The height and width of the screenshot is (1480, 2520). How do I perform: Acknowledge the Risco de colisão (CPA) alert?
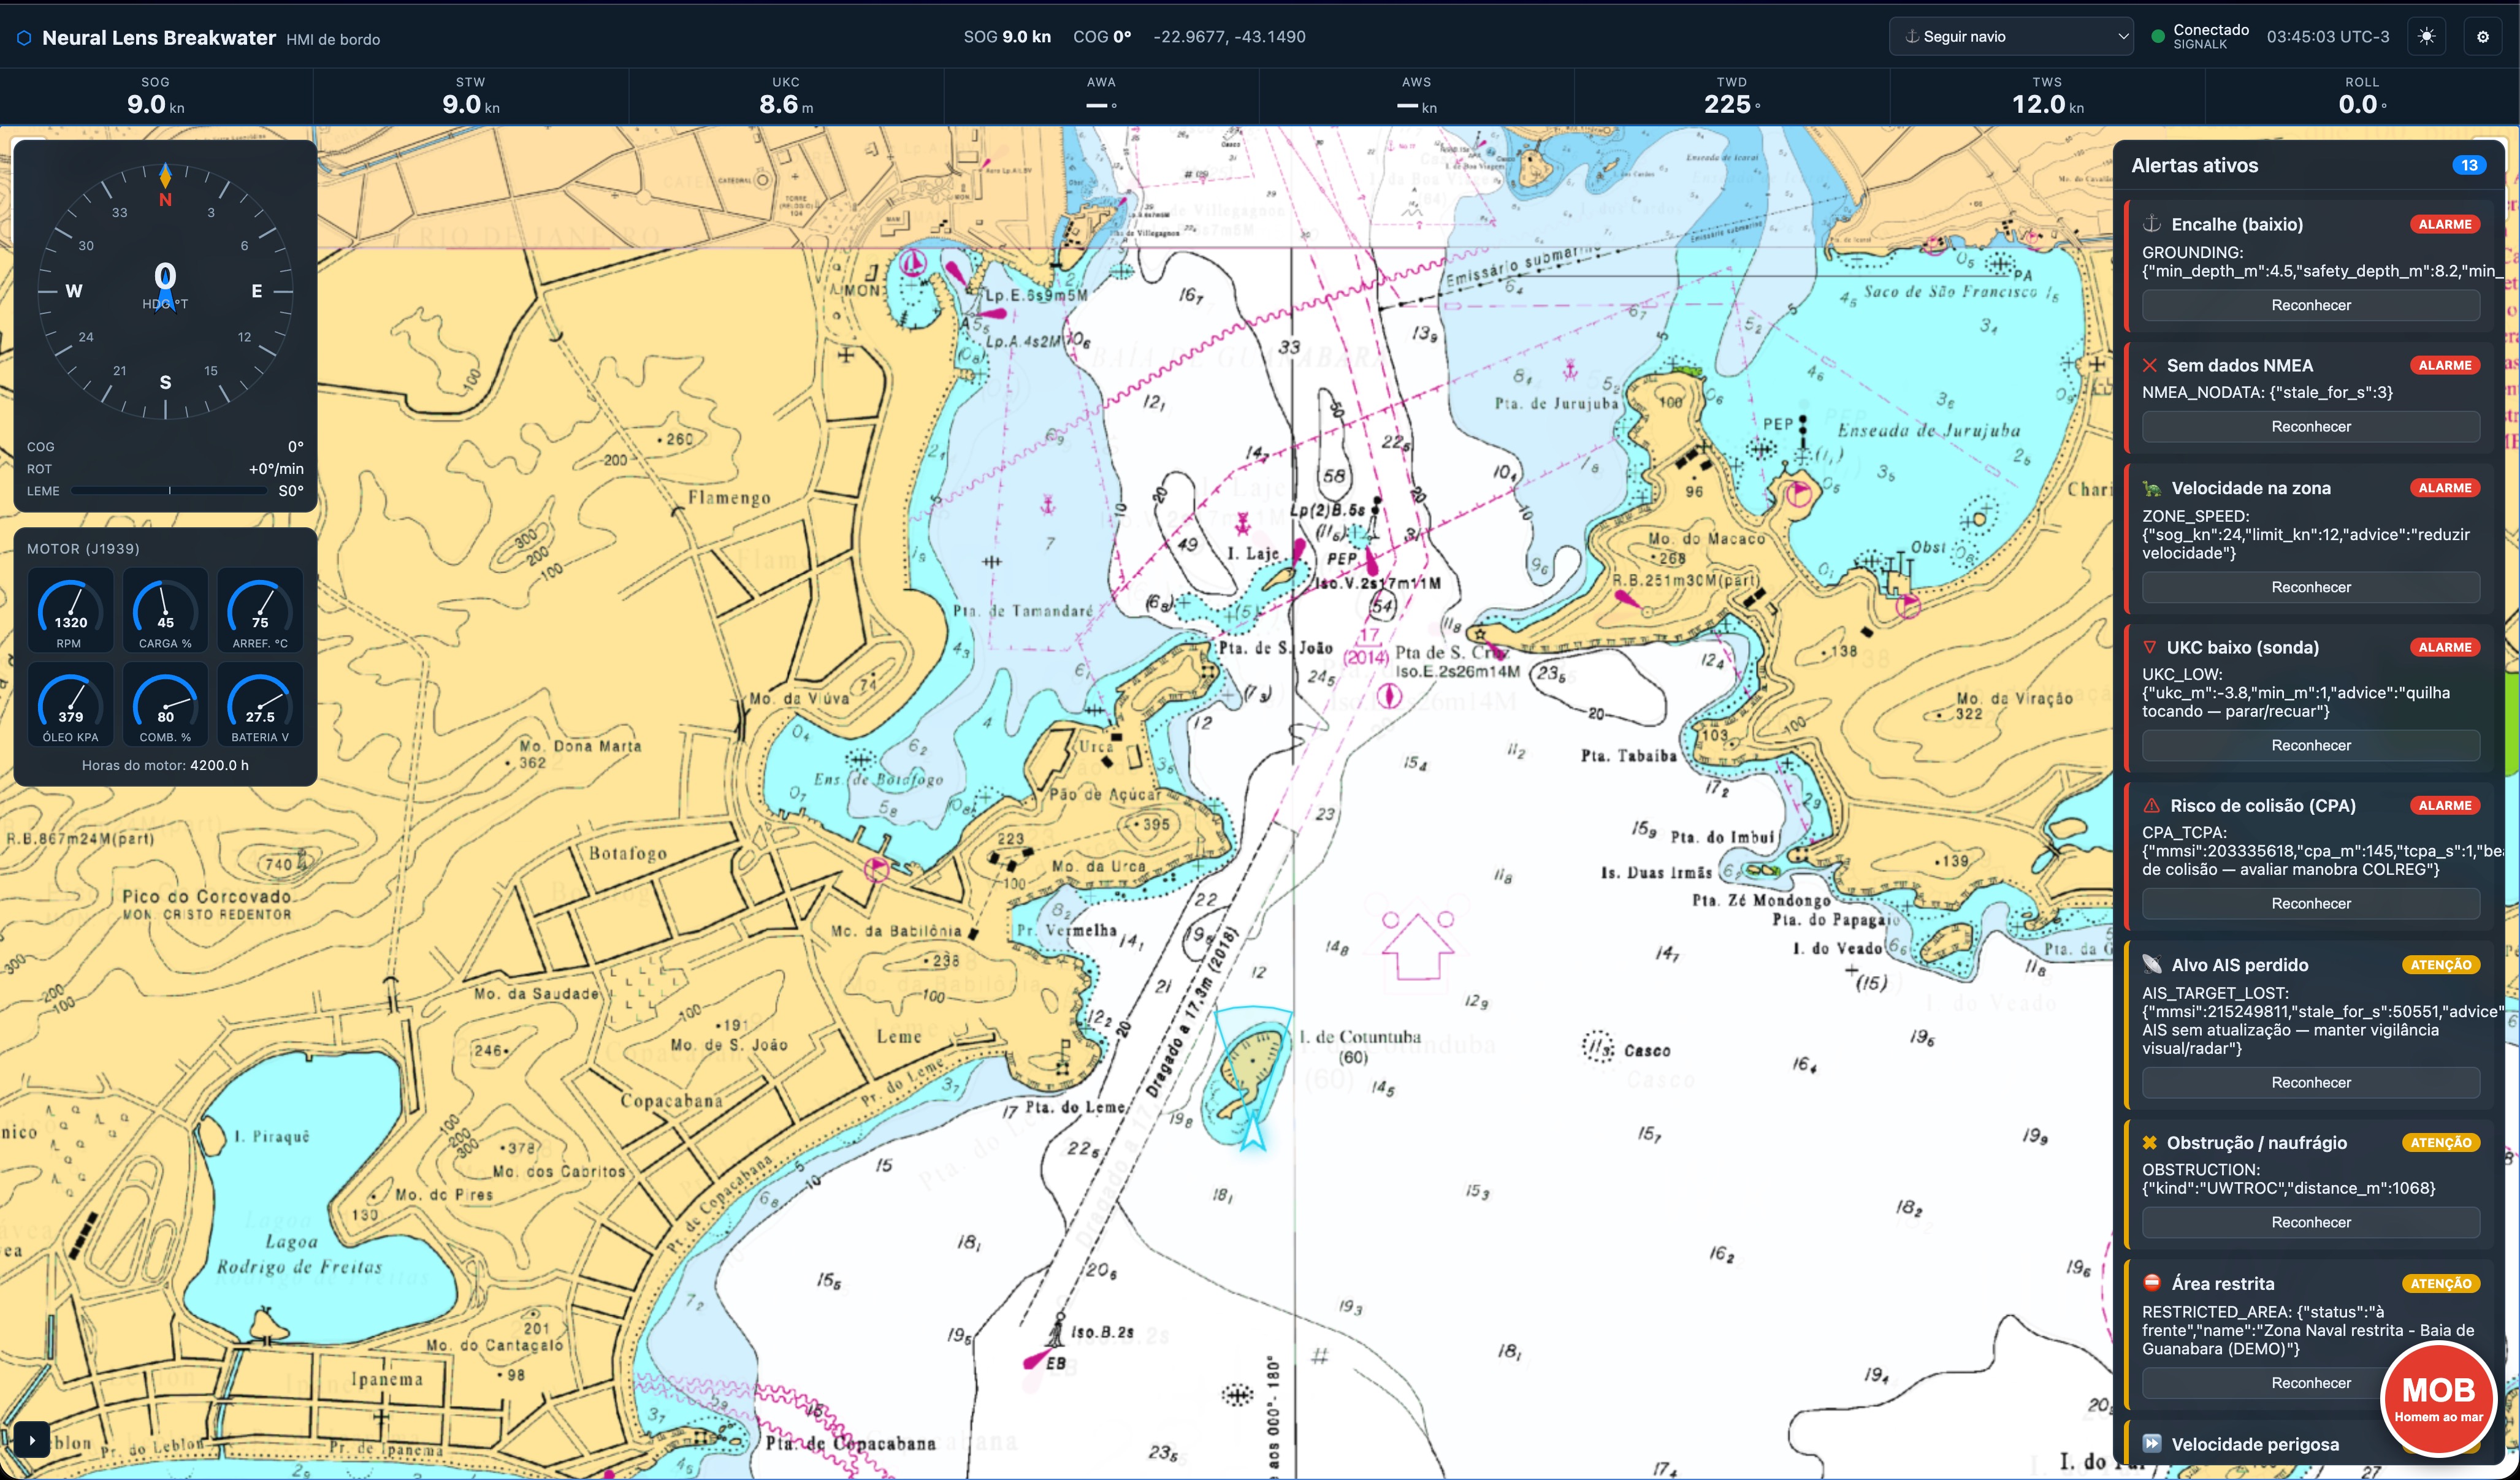[2310, 903]
